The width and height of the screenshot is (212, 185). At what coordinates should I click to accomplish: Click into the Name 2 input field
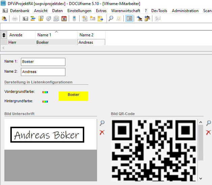43,72
